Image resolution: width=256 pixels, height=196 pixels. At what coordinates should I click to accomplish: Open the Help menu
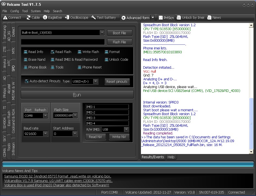47,11
